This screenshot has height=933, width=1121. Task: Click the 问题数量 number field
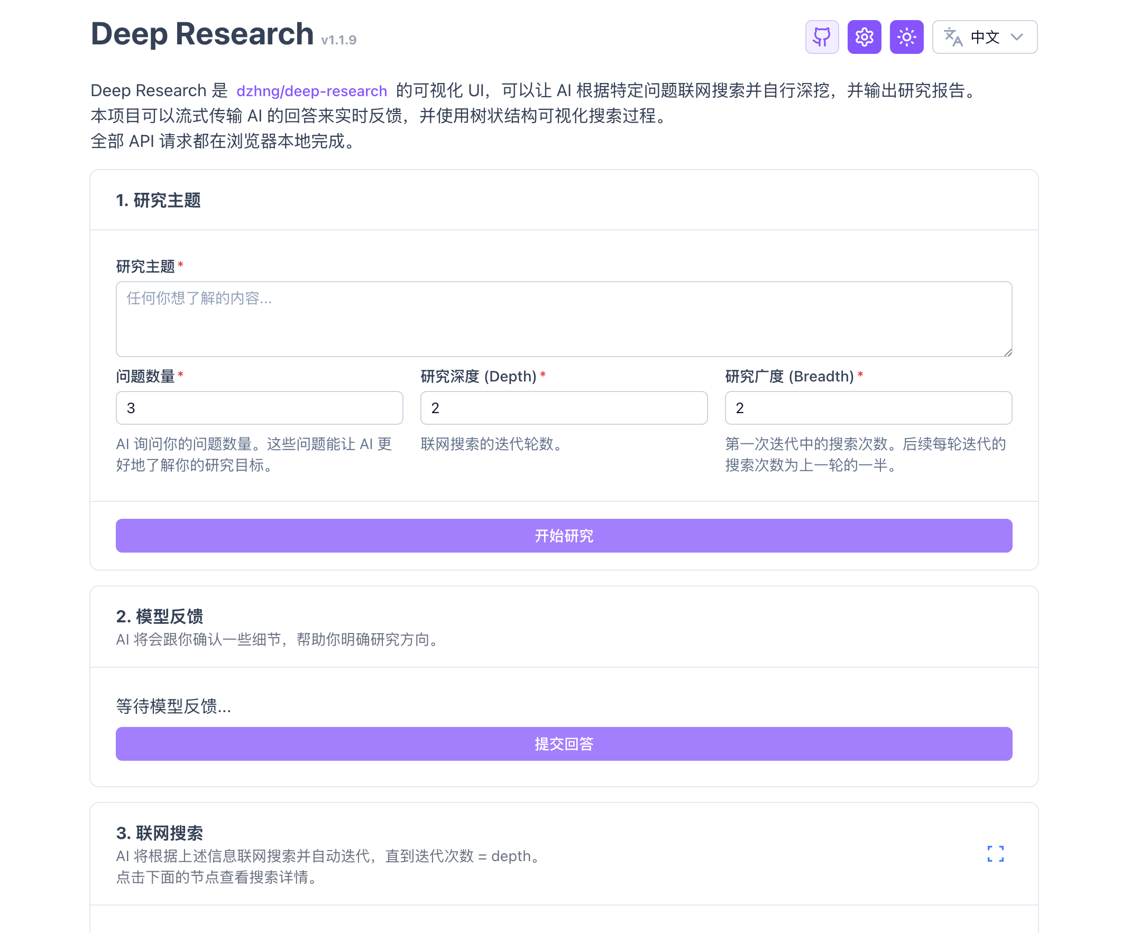pyautogui.click(x=259, y=407)
